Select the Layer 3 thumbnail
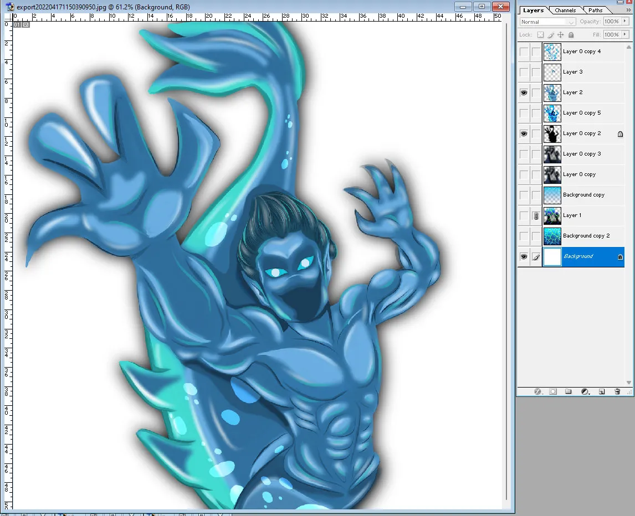 coord(552,73)
